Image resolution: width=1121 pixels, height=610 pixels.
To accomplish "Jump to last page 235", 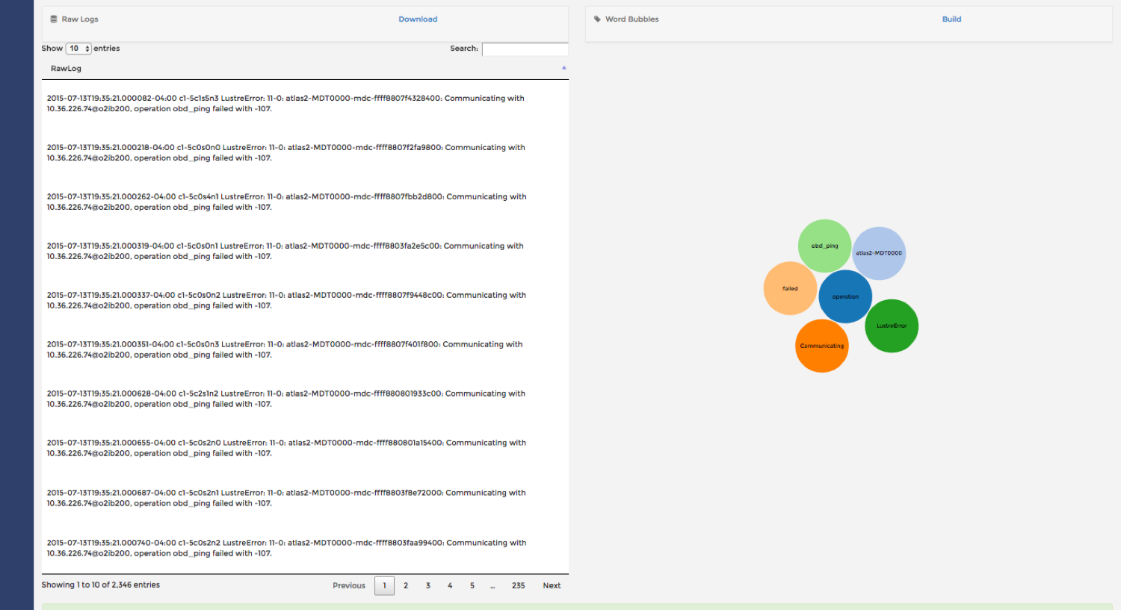I will [x=518, y=585].
